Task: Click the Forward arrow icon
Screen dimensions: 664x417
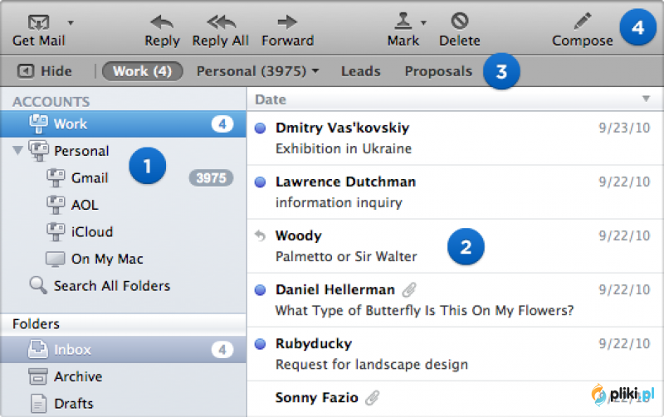Action: point(287,22)
